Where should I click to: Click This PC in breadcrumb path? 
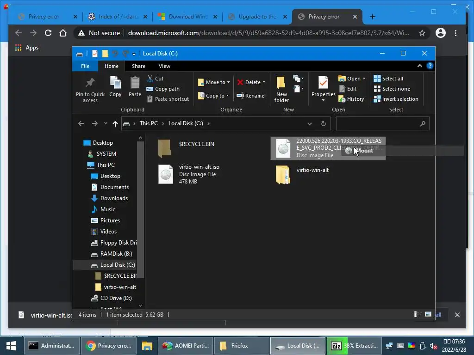pyautogui.click(x=149, y=123)
